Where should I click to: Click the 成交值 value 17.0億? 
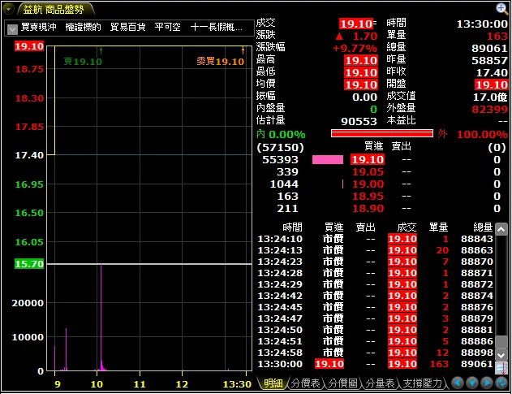(x=490, y=97)
